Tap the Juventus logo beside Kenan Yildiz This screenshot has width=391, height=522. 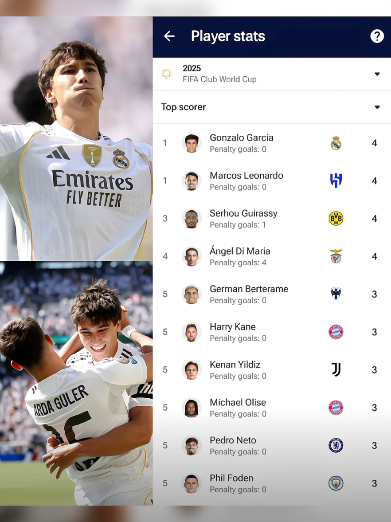336,369
